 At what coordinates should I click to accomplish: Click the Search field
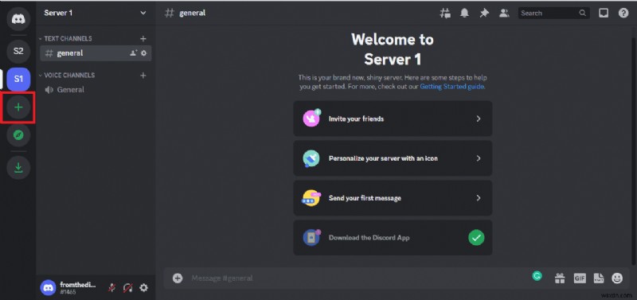coord(553,13)
